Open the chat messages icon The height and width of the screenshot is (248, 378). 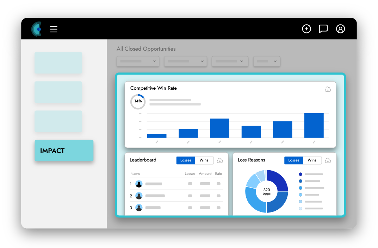pyautogui.click(x=323, y=29)
